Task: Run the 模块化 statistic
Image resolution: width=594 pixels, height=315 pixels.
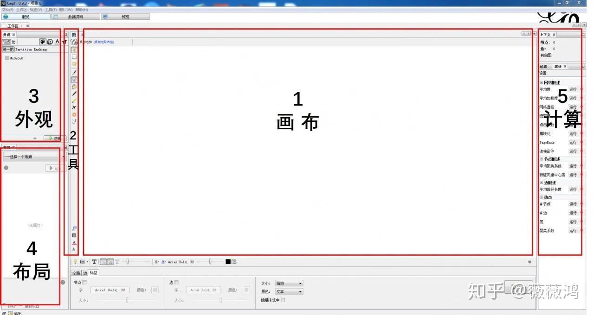Action: click(x=573, y=133)
